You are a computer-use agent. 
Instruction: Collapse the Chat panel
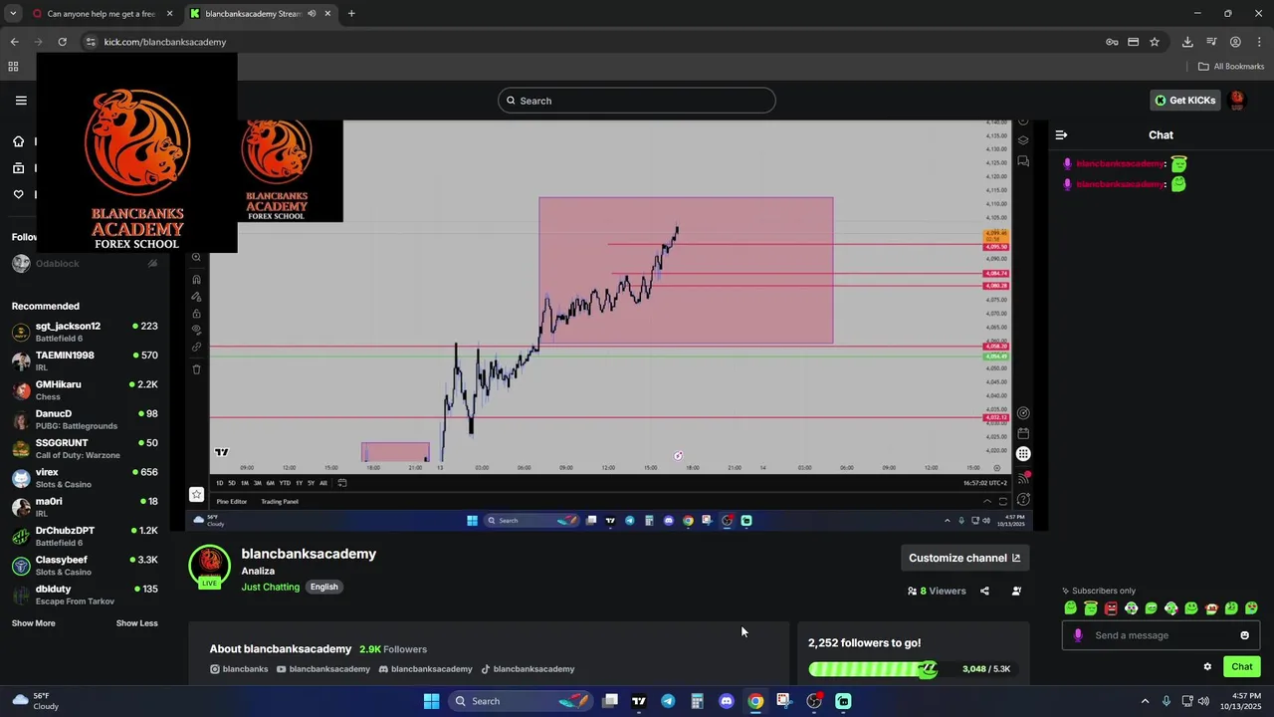tap(1061, 134)
